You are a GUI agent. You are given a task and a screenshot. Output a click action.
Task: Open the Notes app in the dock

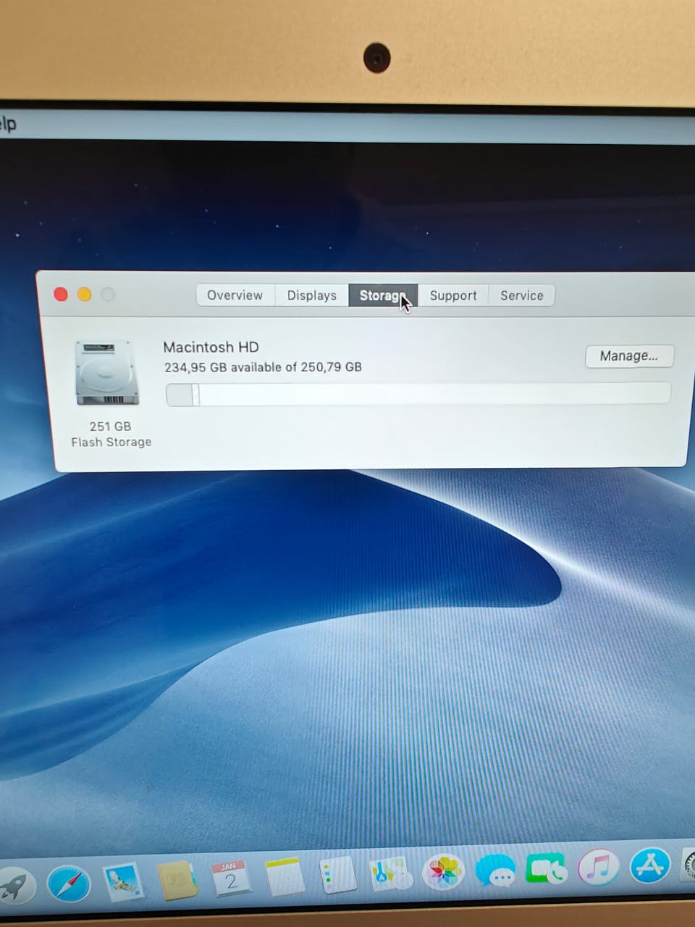click(x=285, y=877)
